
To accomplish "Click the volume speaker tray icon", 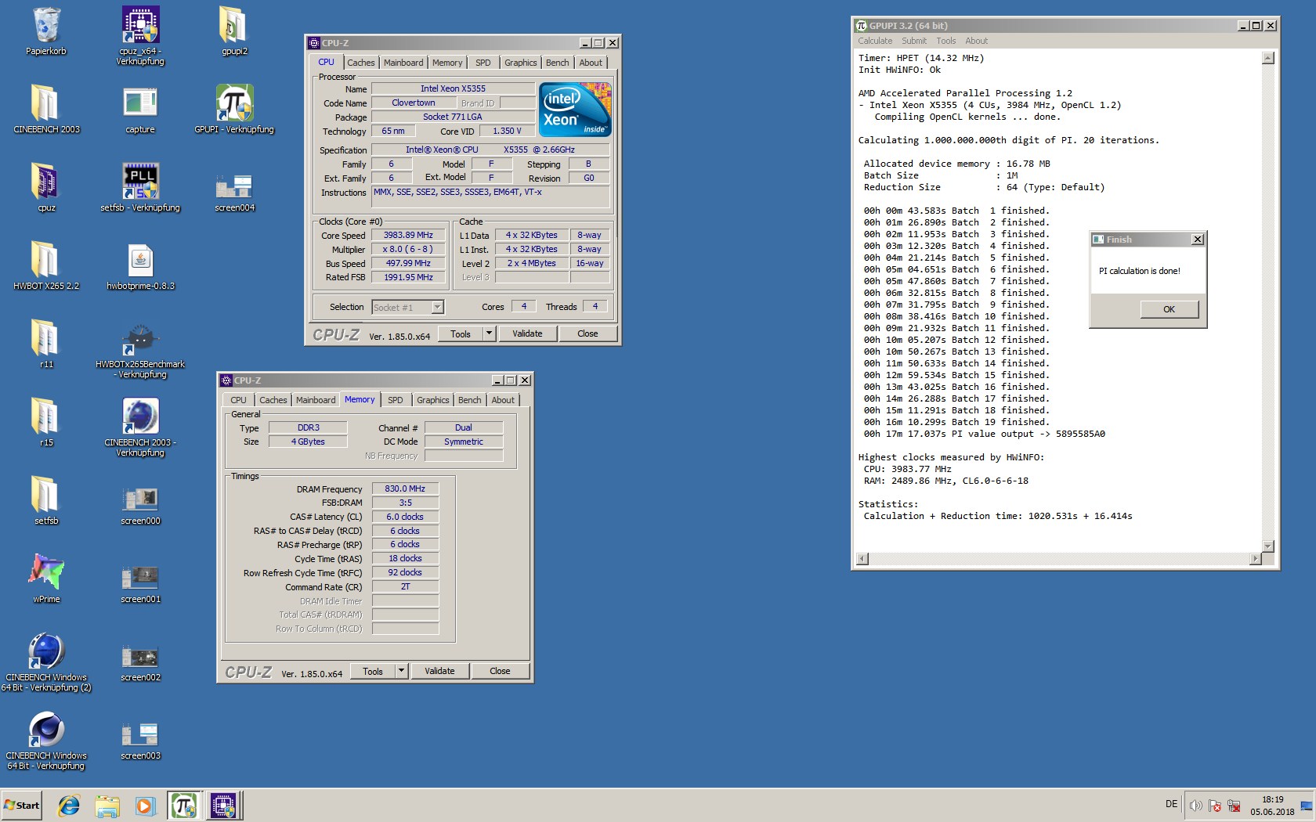I will coord(1195,806).
